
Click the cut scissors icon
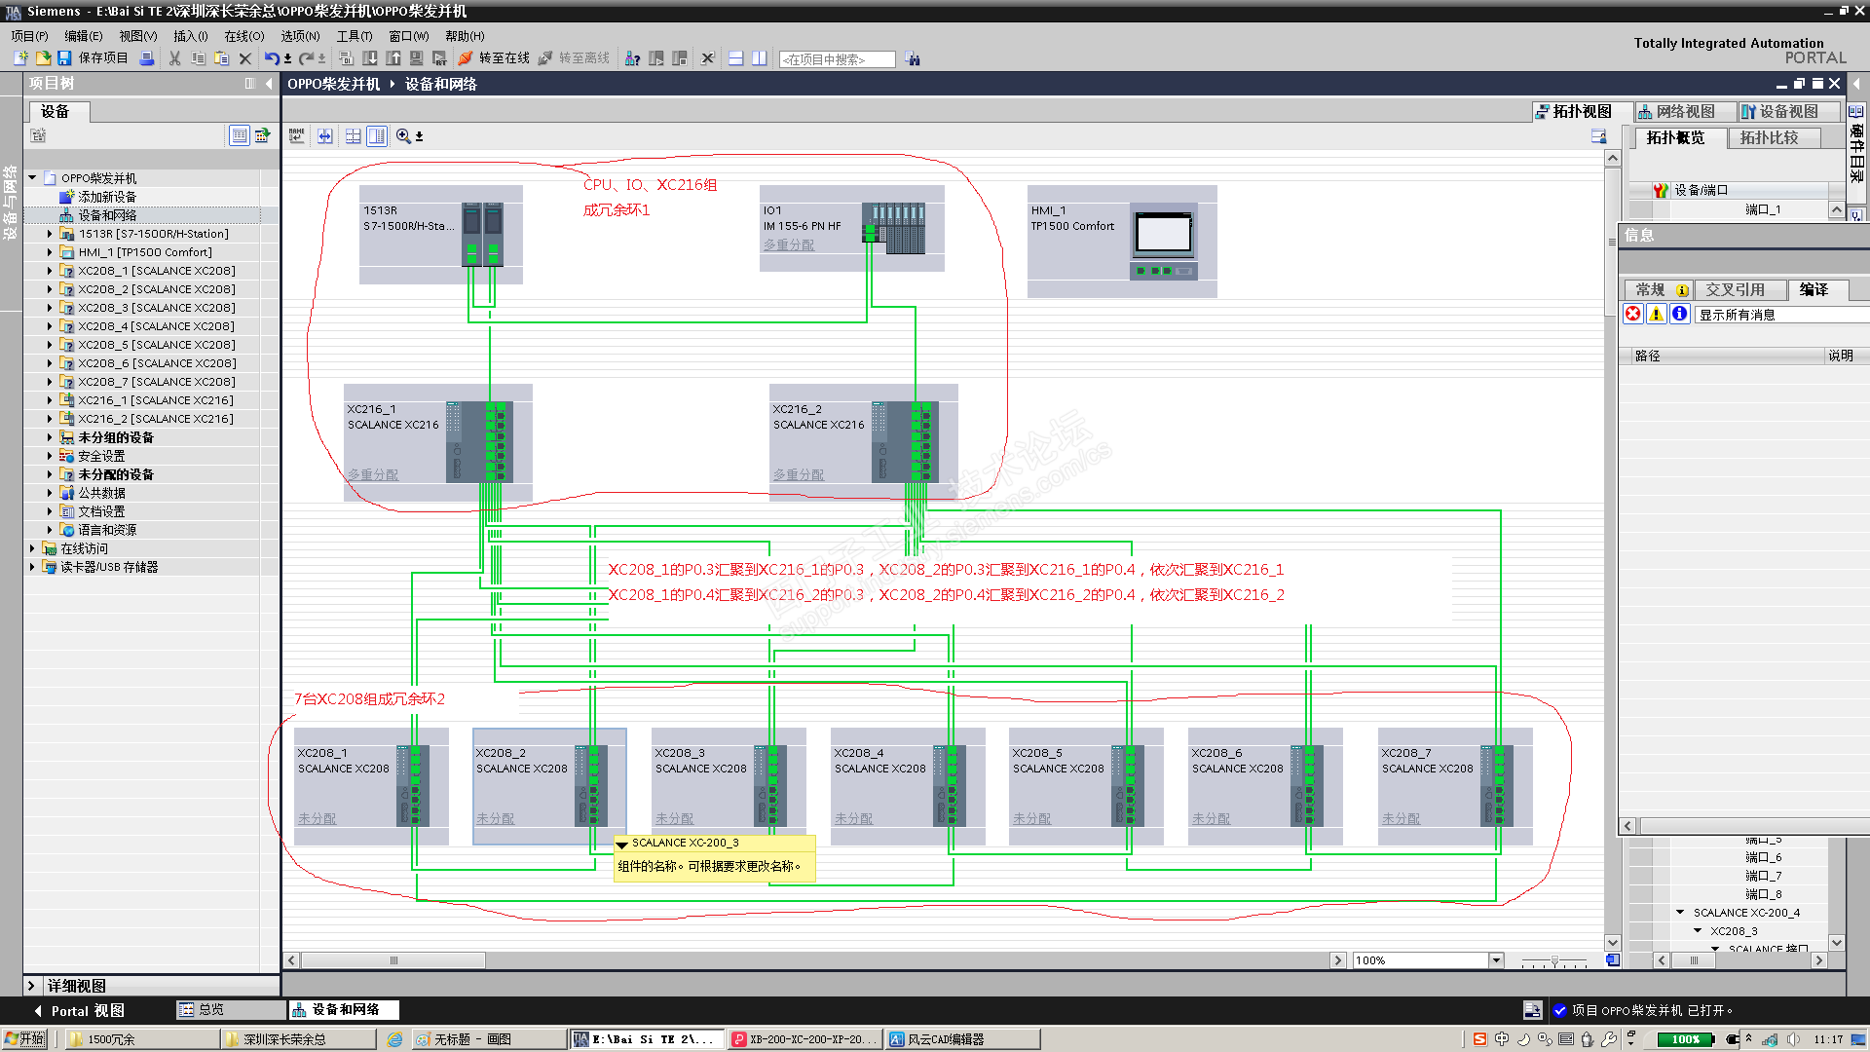click(x=175, y=58)
